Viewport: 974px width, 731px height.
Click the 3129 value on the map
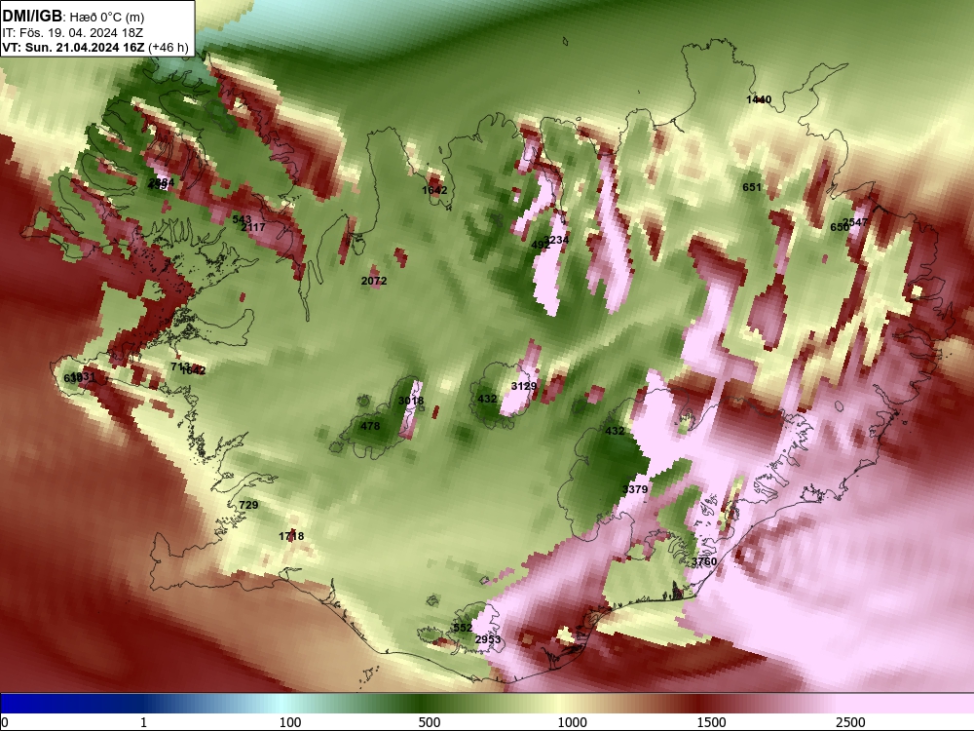pyautogui.click(x=524, y=386)
